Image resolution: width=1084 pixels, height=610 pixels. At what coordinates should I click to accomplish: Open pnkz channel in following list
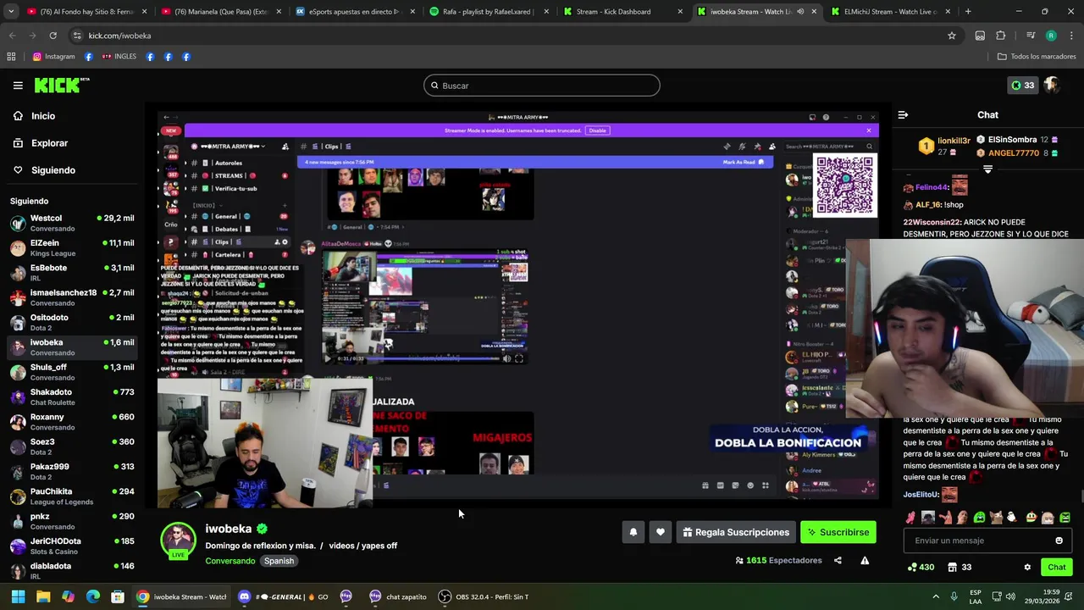72,521
